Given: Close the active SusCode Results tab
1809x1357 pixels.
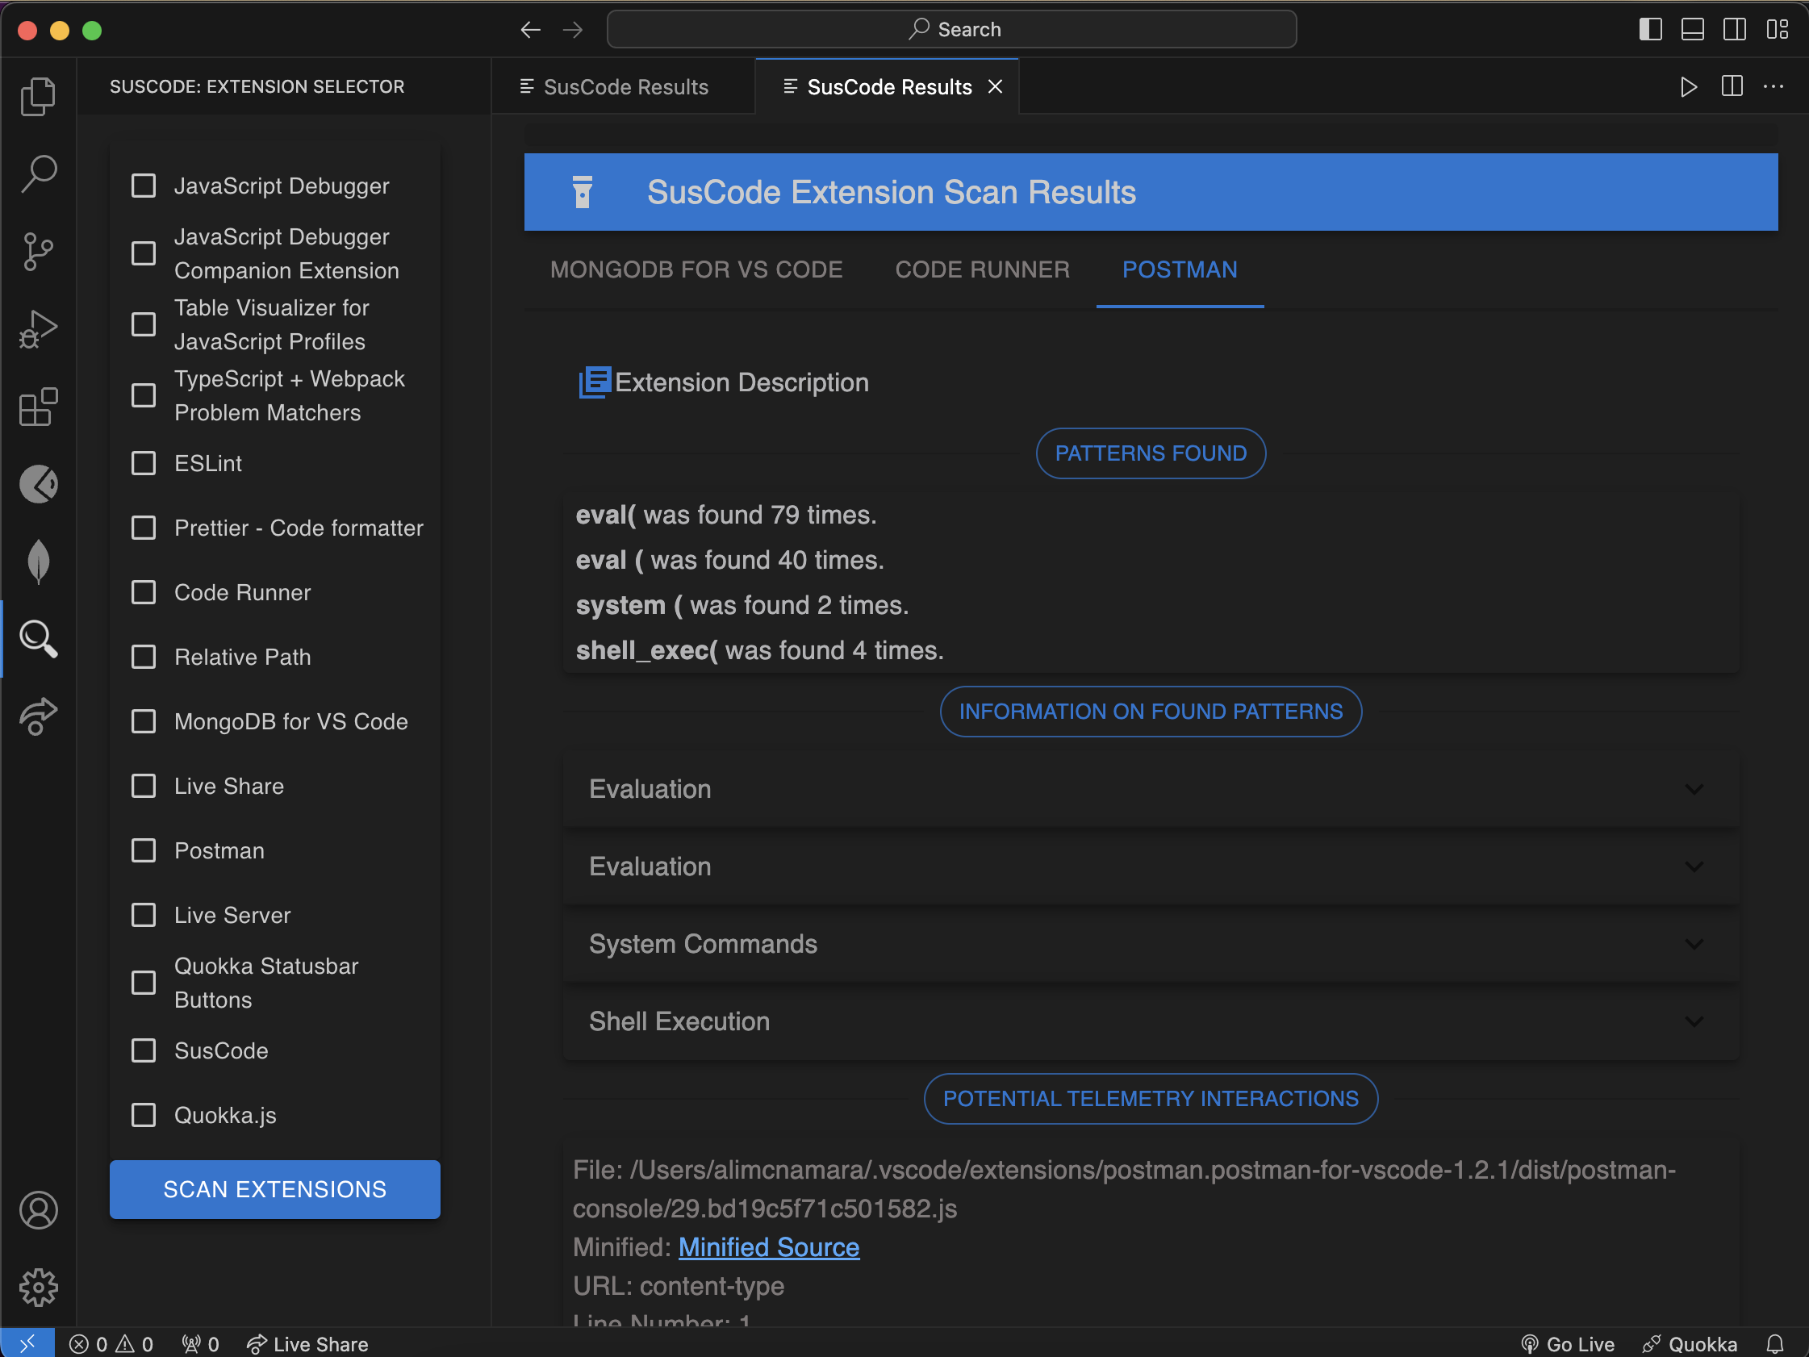Looking at the screenshot, I should click(x=994, y=86).
